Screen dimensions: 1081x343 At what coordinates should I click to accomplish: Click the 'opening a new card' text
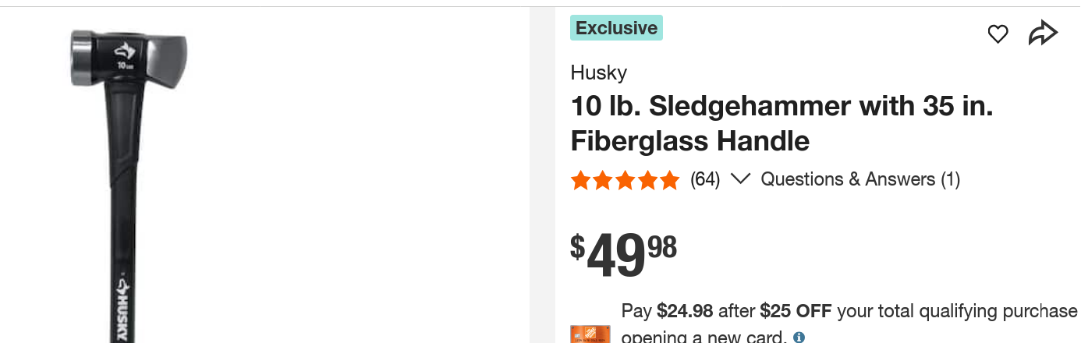(702, 338)
